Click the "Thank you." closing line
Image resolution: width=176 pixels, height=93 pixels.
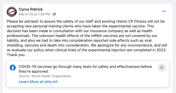pos(16,55)
